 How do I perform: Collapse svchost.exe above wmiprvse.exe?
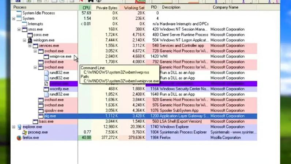click(x=35, y=51)
